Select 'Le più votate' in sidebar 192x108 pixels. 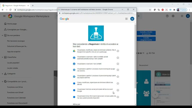[12, 68]
